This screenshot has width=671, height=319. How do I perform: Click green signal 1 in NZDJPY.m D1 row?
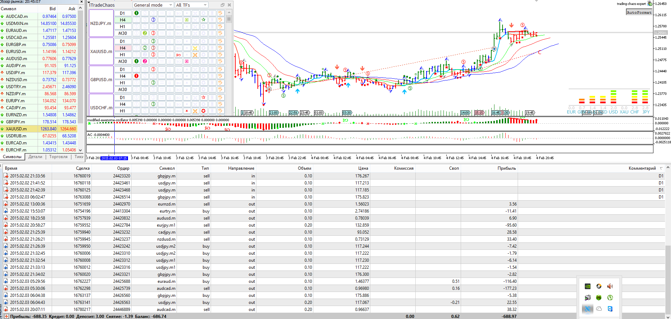point(136,13)
